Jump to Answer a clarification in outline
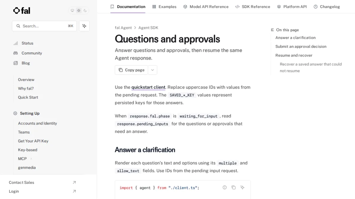The image size is (355, 199). [x=296, y=38]
